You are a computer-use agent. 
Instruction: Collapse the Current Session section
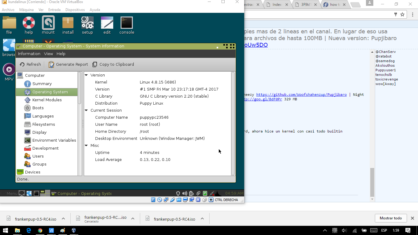pos(86,110)
